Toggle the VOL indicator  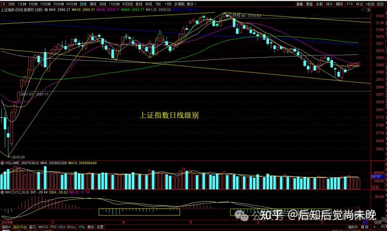pyautogui.click(x=81, y=227)
